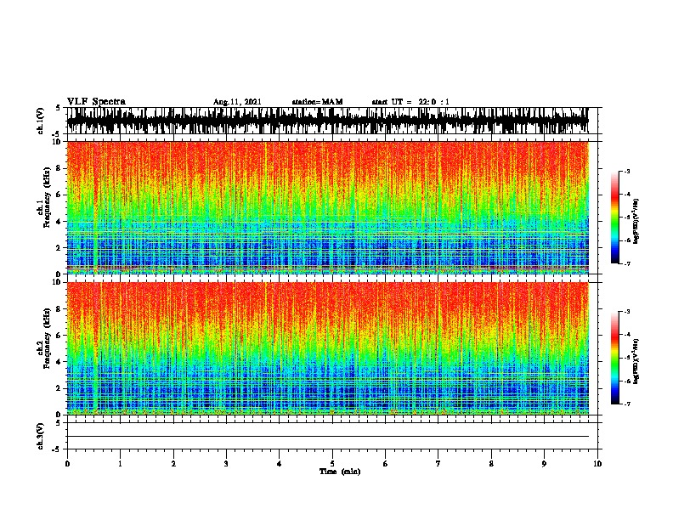This screenshot has width=673, height=520.
Task: Click the "4" kHz tick on ch.2 frequency axis
Action: pyautogui.click(x=59, y=362)
